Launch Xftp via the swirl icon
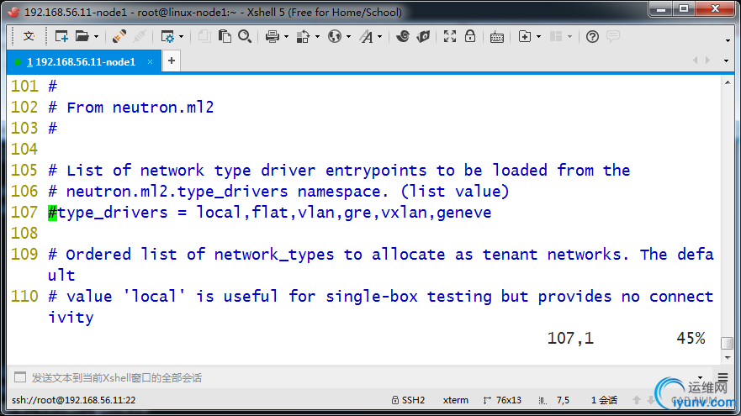The image size is (741, 416). (403, 36)
